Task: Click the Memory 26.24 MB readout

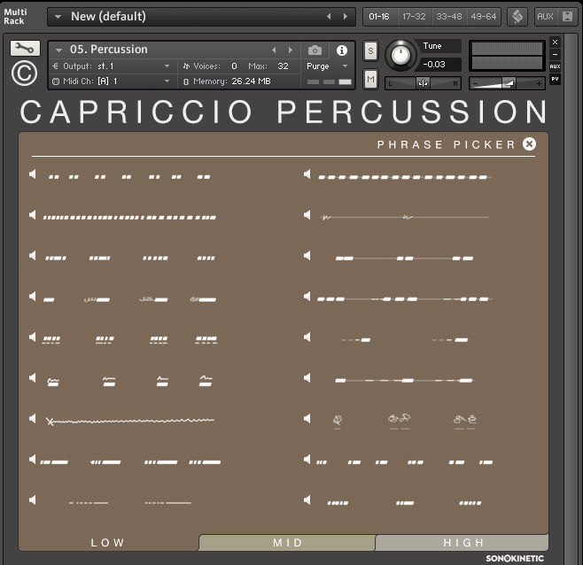Action: (227, 81)
